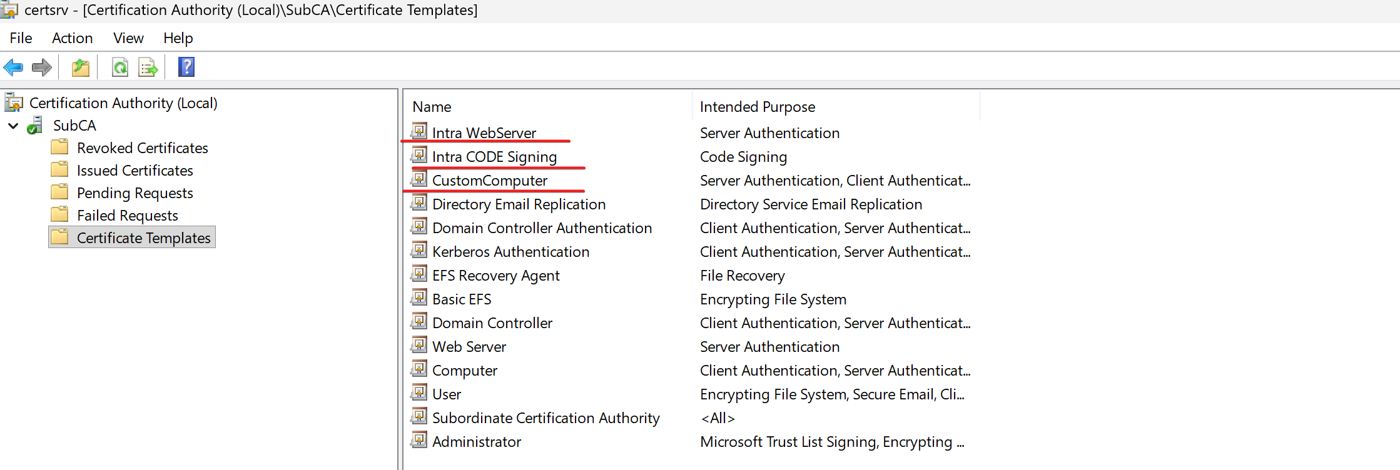Click the blue Help toolbar icon

pos(186,67)
